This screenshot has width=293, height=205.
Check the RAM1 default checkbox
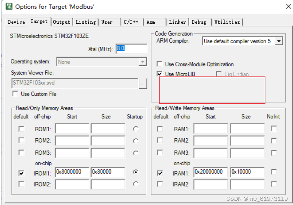tap(160, 129)
